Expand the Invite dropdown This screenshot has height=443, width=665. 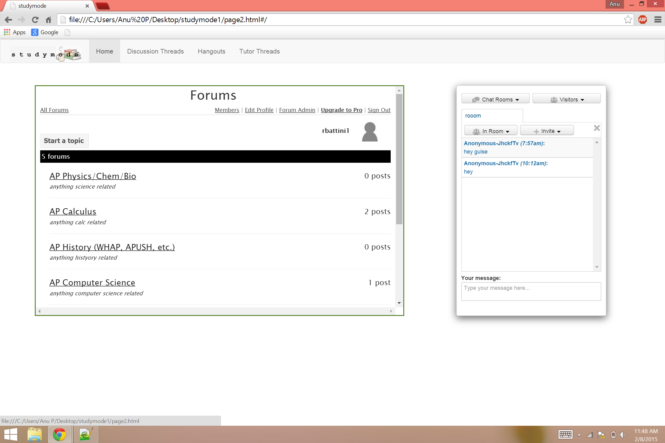click(x=547, y=131)
